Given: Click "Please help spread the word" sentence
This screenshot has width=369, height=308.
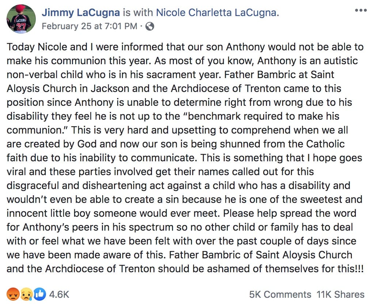Looking at the screenshot, I should (x=289, y=213).
